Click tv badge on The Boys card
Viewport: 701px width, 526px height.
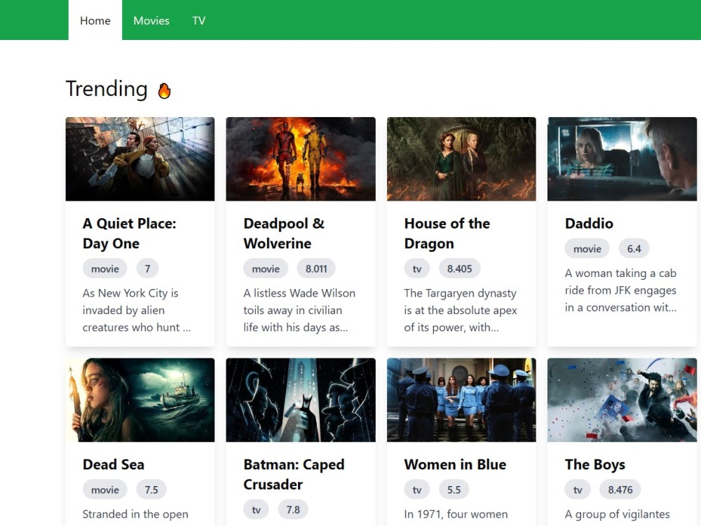(x=578, y=490)
